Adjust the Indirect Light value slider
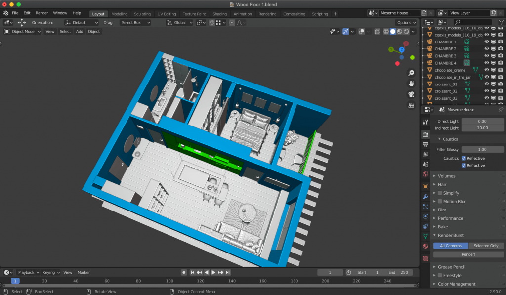 tap(482, 128)
